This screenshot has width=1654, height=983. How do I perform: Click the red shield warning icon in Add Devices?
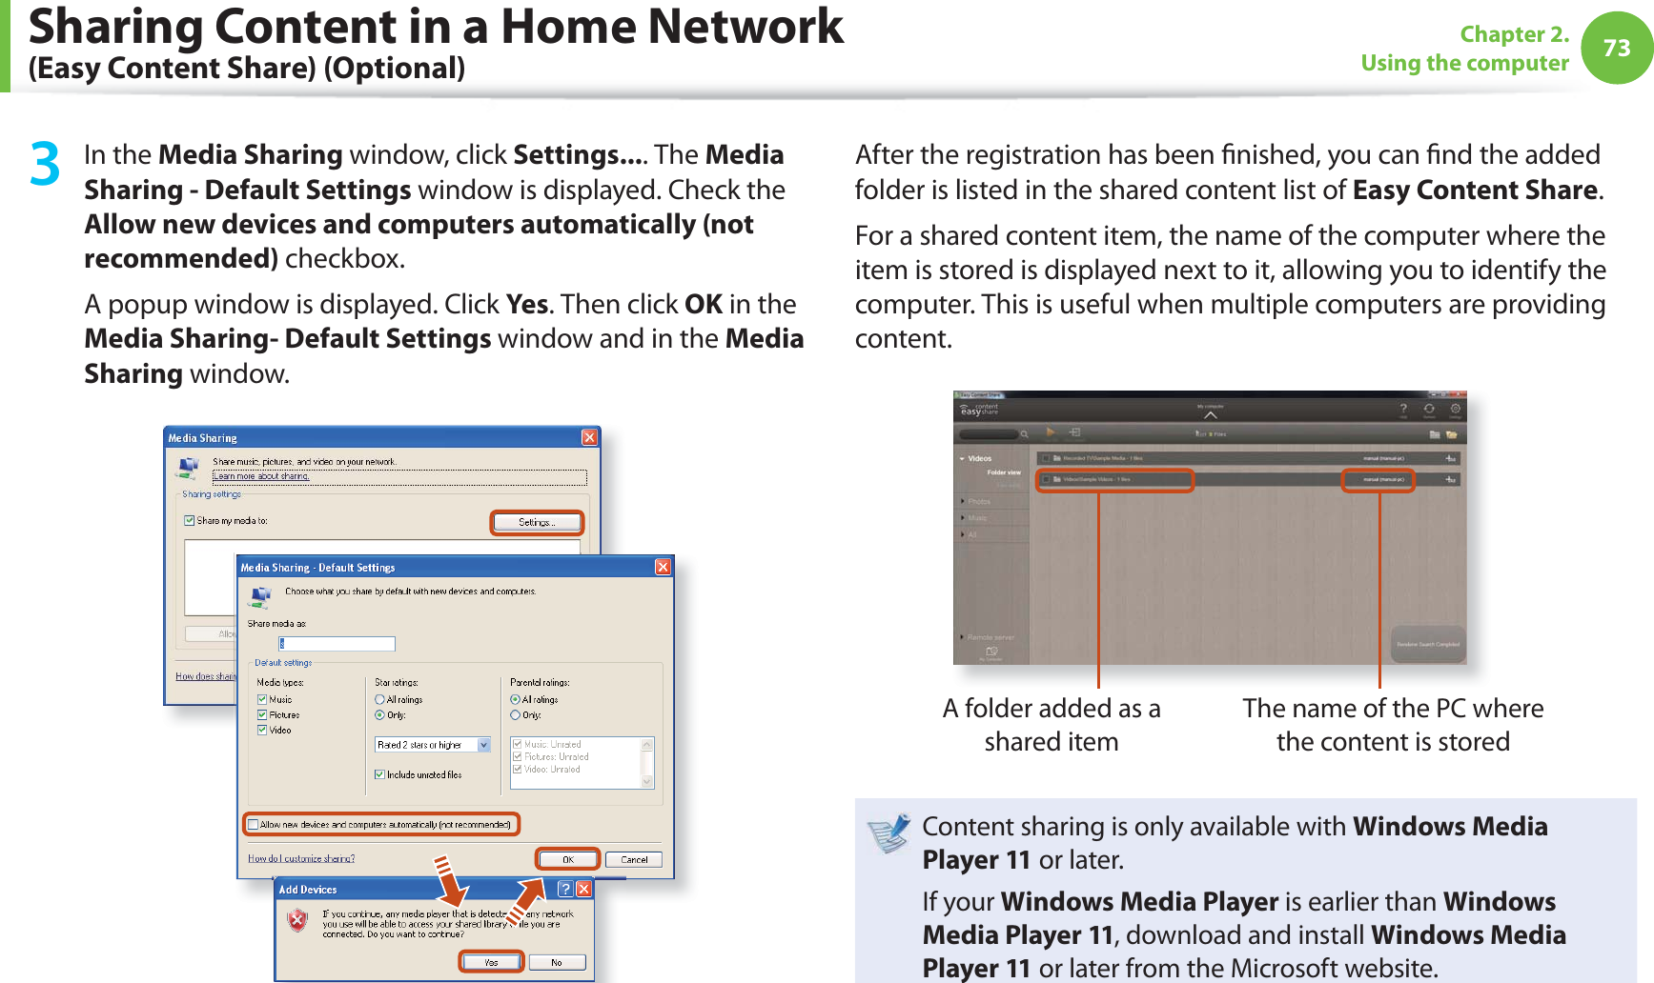[297, 920]
